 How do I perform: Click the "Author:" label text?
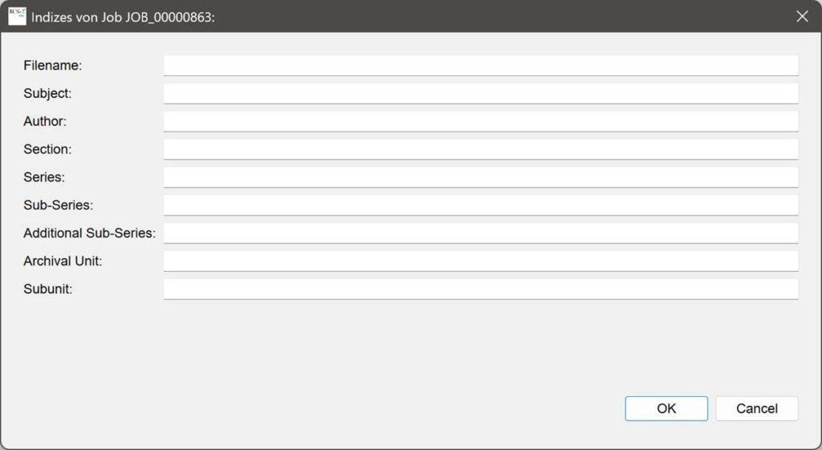(x=45, y=121)
